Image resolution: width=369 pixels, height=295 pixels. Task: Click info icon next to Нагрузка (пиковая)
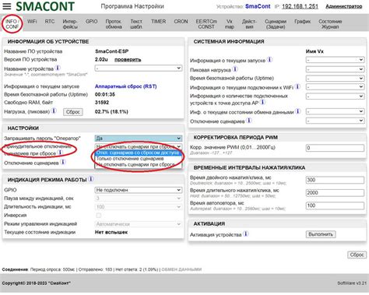54,111
